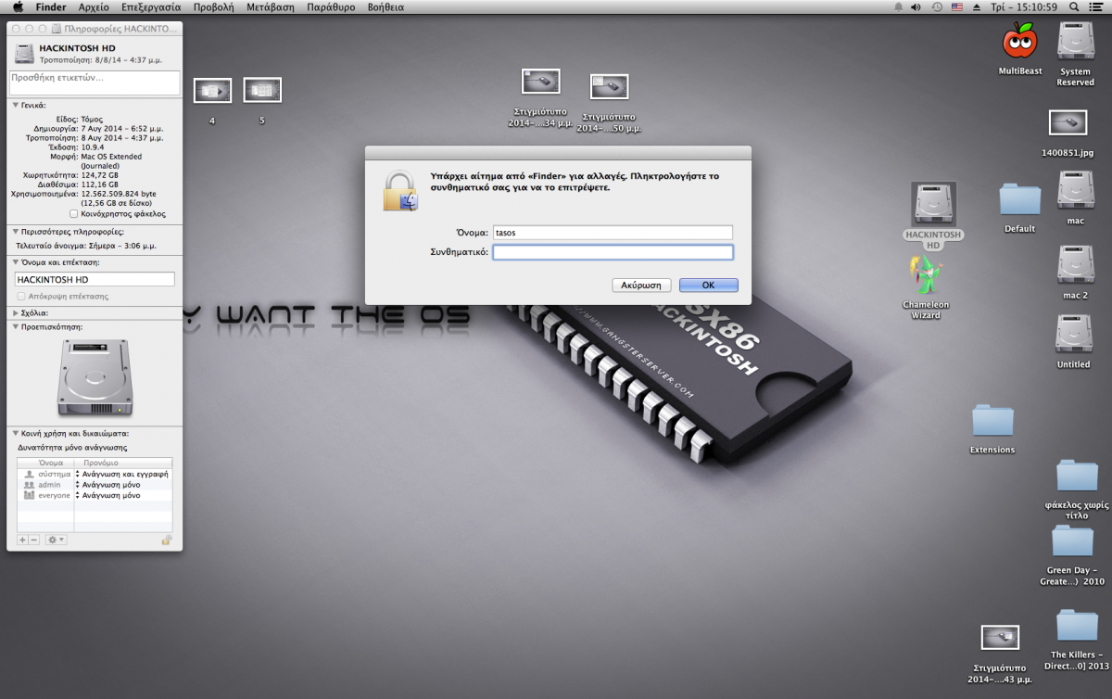This screenshot has height=699, width=1112.
Task: Click the drive preview image
Action: point(95,376)
